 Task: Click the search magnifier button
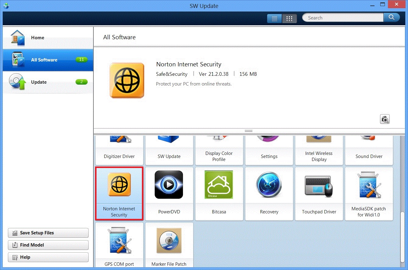tap(392, 17)
